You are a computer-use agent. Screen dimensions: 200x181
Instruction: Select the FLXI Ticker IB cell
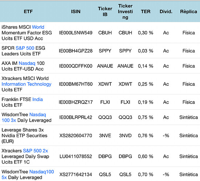(105, 102)
